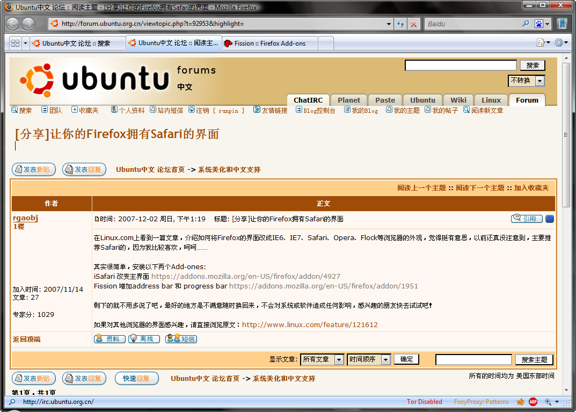The width and height of the screenshot is (576, 412).
Task: Open the linux.com/feature/121612 link
Action: click(x=310, y=324)
